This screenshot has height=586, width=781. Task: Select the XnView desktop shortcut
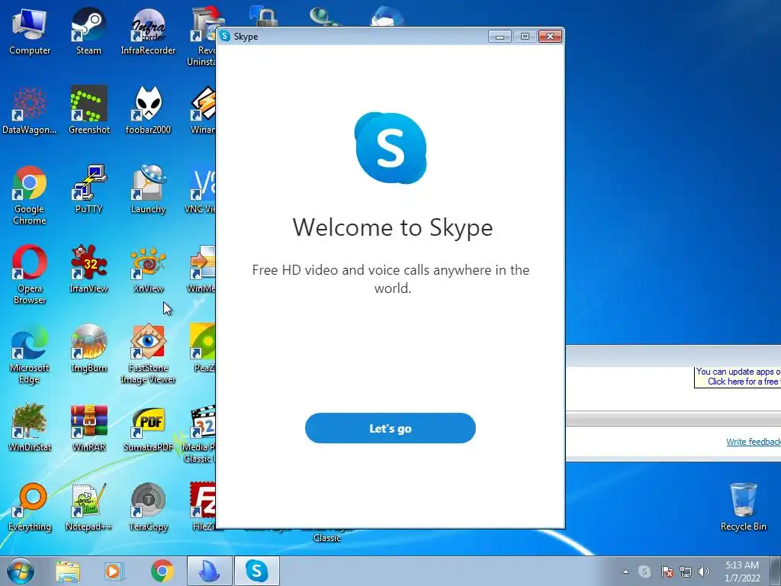pyautogui.click(x=148, y=269)
